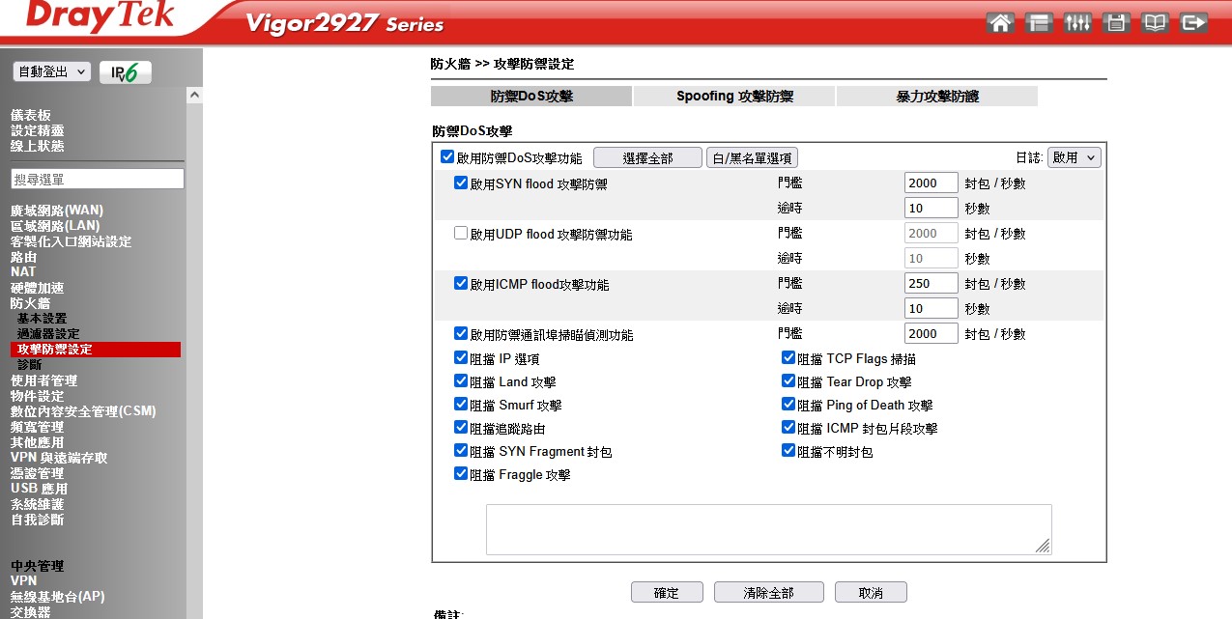Screen dimensions: 1232x619
Task: Click the sliders settings icon in header
Action: click(1077, 23)
